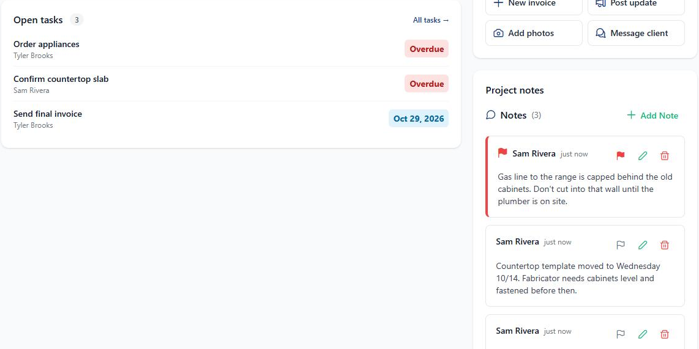Screen dimensions: 699x349
Task: Click the gas line note text
Action: point(585,189)
